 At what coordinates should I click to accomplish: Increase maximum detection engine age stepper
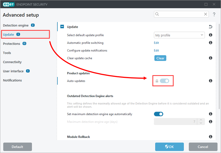tap(201, 120)
